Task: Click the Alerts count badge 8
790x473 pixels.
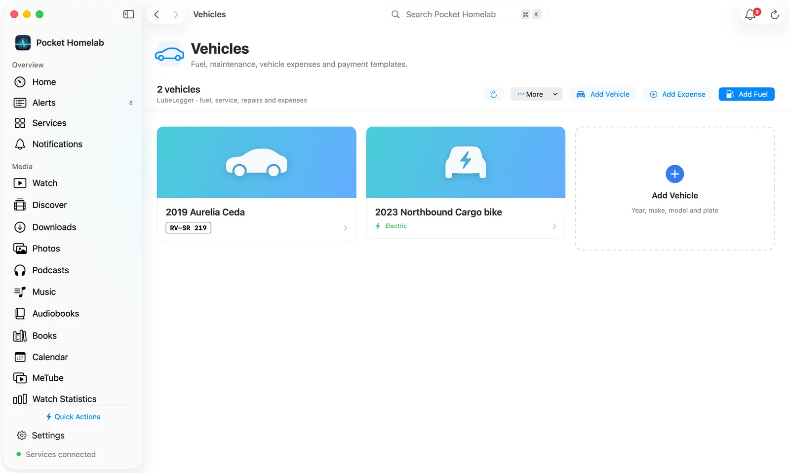Action: (x=131, y=103)
